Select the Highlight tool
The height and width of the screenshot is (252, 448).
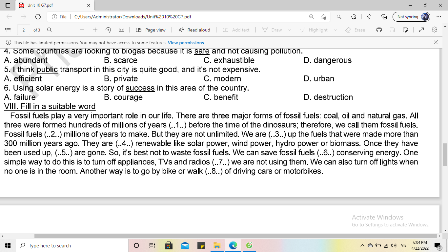(x=314, y=30)
